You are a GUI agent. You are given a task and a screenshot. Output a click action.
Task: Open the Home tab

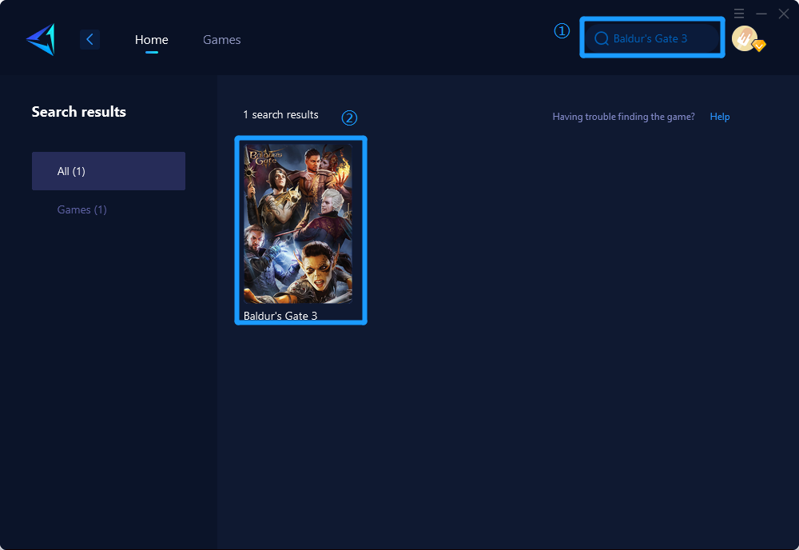point(151,40)
